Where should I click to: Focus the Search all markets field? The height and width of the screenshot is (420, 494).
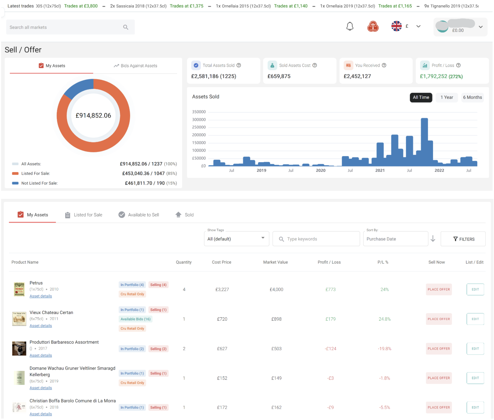[x=70, y=27]
